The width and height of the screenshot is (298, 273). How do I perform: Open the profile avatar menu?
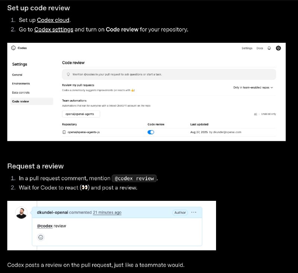[278, 48]
